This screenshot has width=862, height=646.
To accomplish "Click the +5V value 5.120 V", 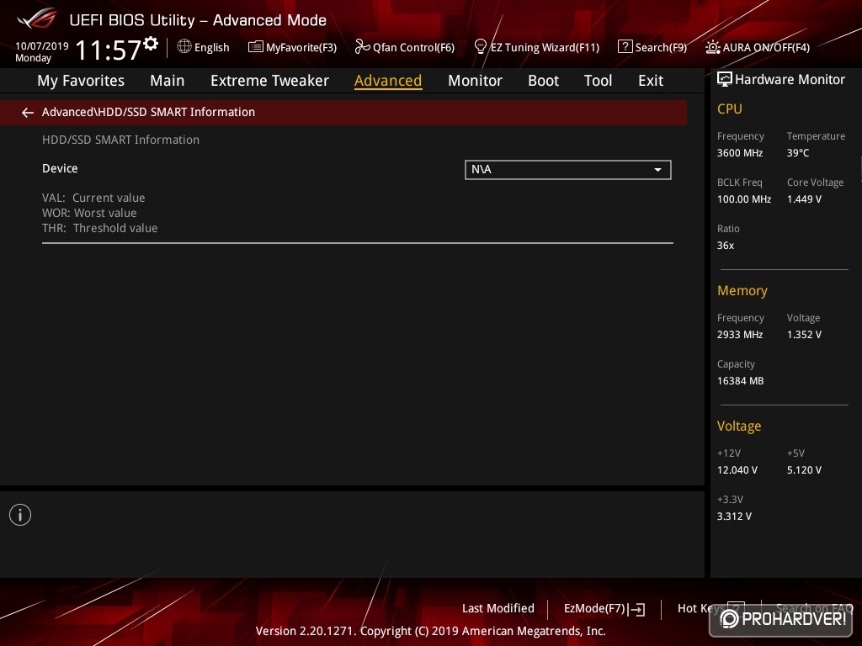I will pyautogui.click(x=804, y=470).
